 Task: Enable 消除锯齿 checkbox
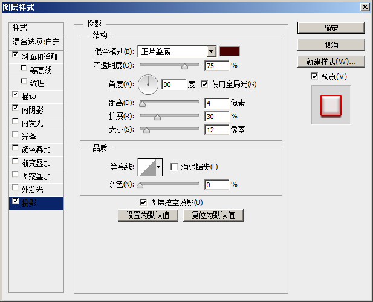tap(174, 167)
